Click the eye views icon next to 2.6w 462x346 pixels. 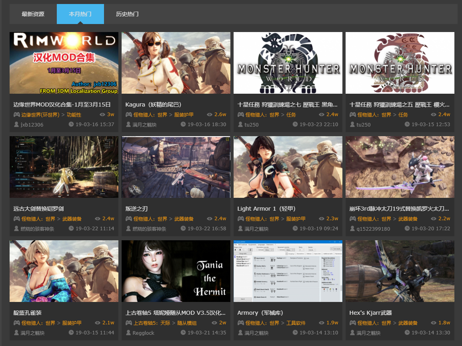point(210,115)
